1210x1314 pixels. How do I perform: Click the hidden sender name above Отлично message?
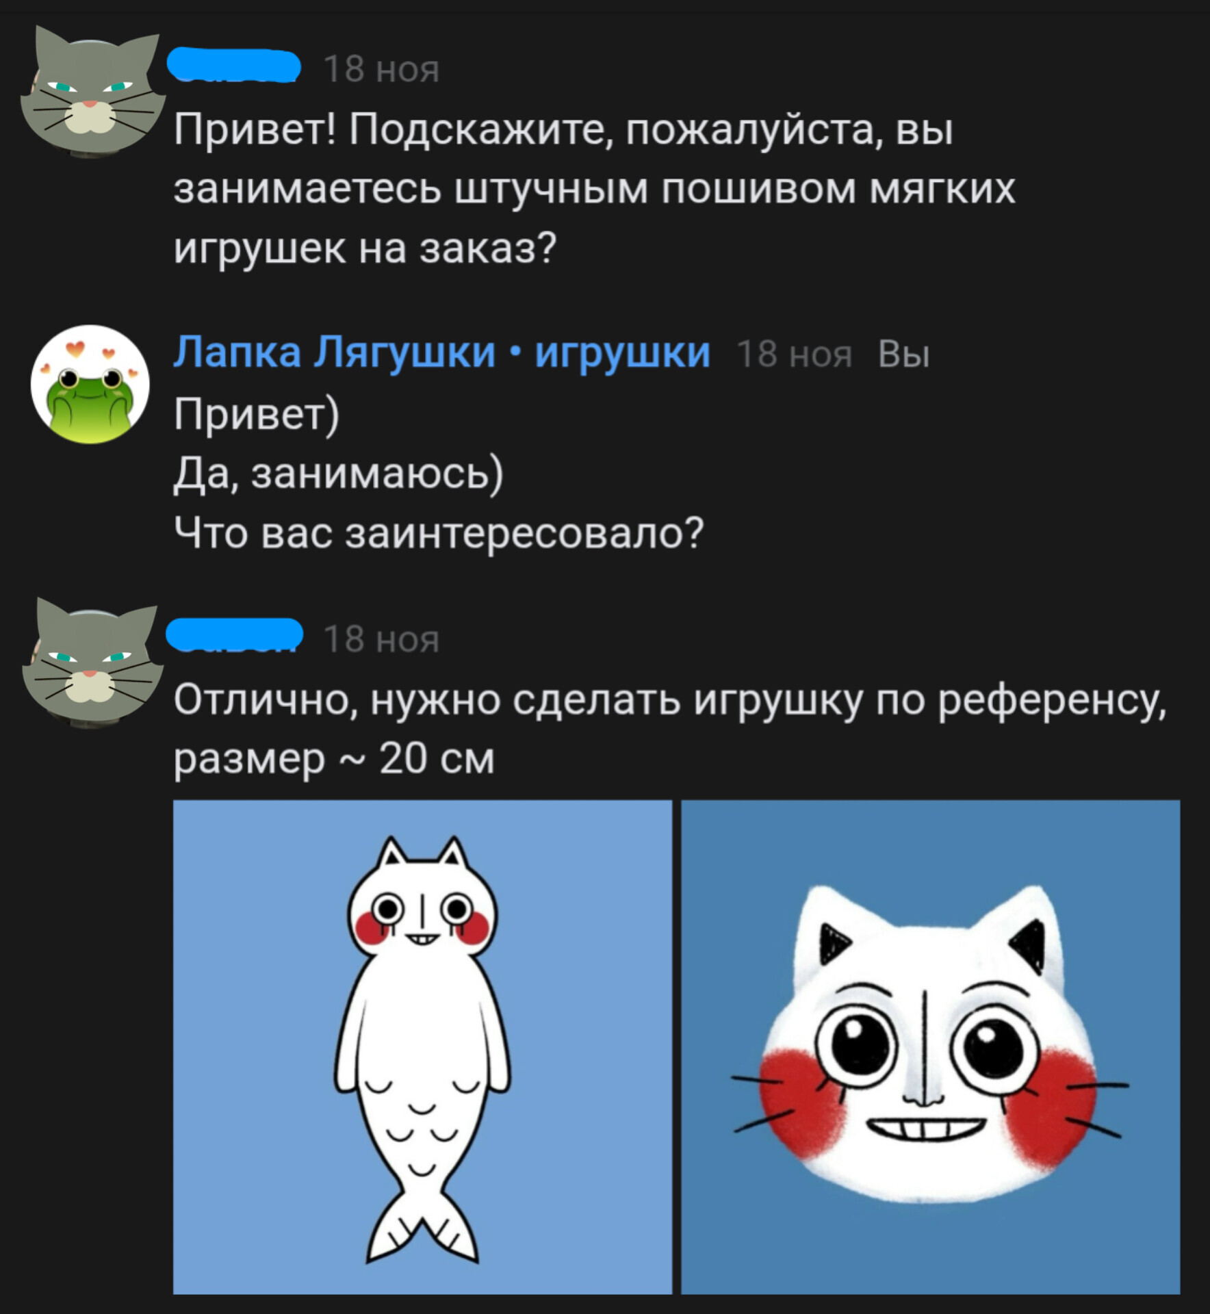235,634
